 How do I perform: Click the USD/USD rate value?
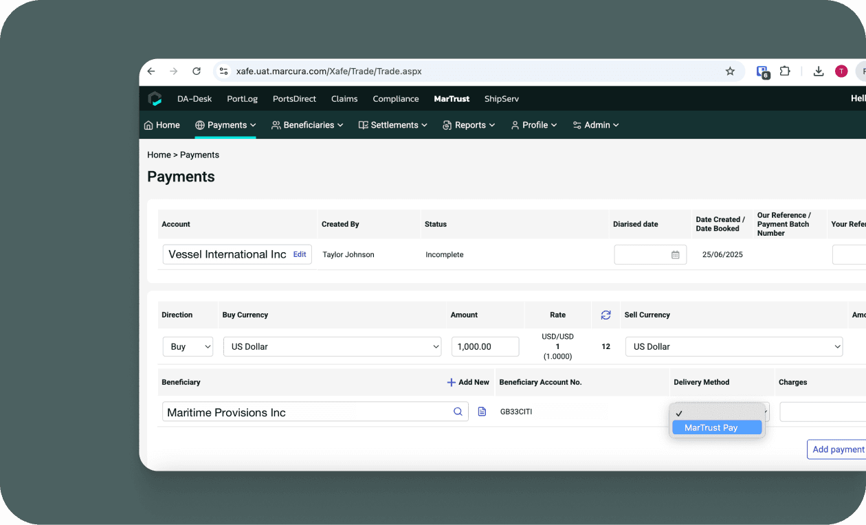[557, 337]
